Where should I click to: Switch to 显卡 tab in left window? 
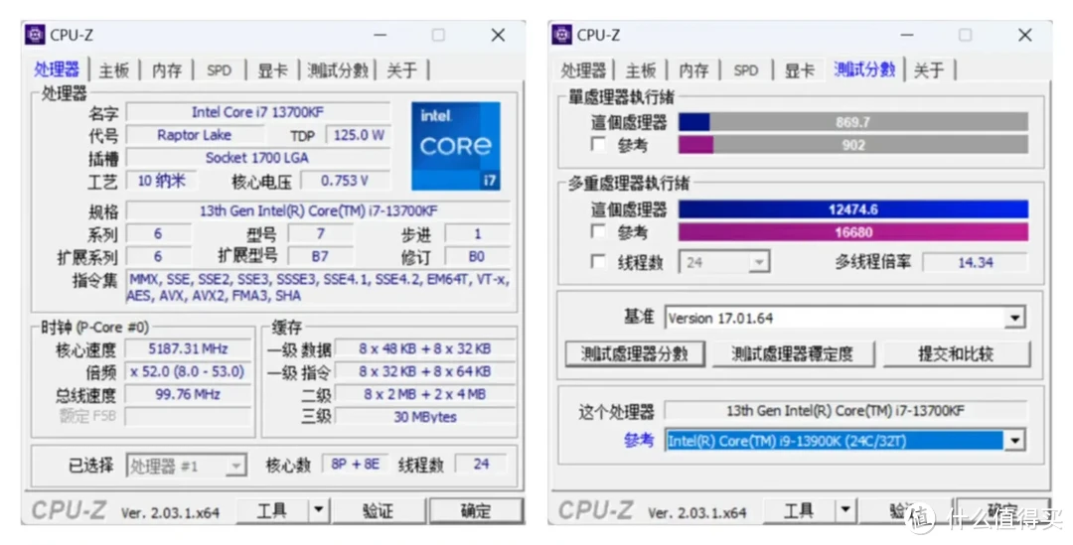click(x=272, y=69)
